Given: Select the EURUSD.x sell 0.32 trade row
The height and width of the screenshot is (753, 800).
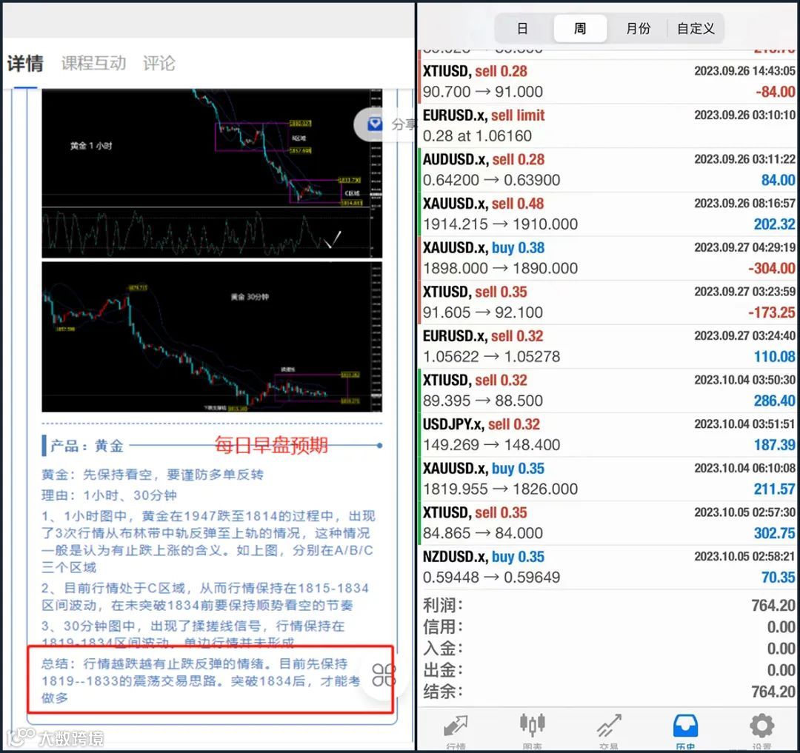Looking at the screenshot, I should 609,347.
